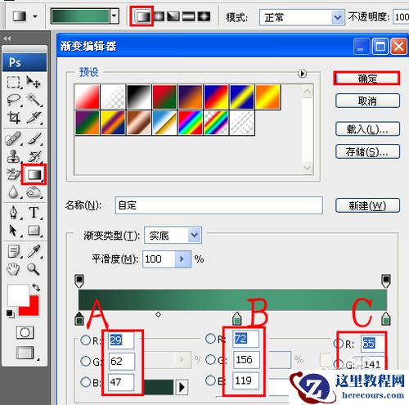Toggle Quick Mask mode
The image size is (409, 405).
click(25, 332)
